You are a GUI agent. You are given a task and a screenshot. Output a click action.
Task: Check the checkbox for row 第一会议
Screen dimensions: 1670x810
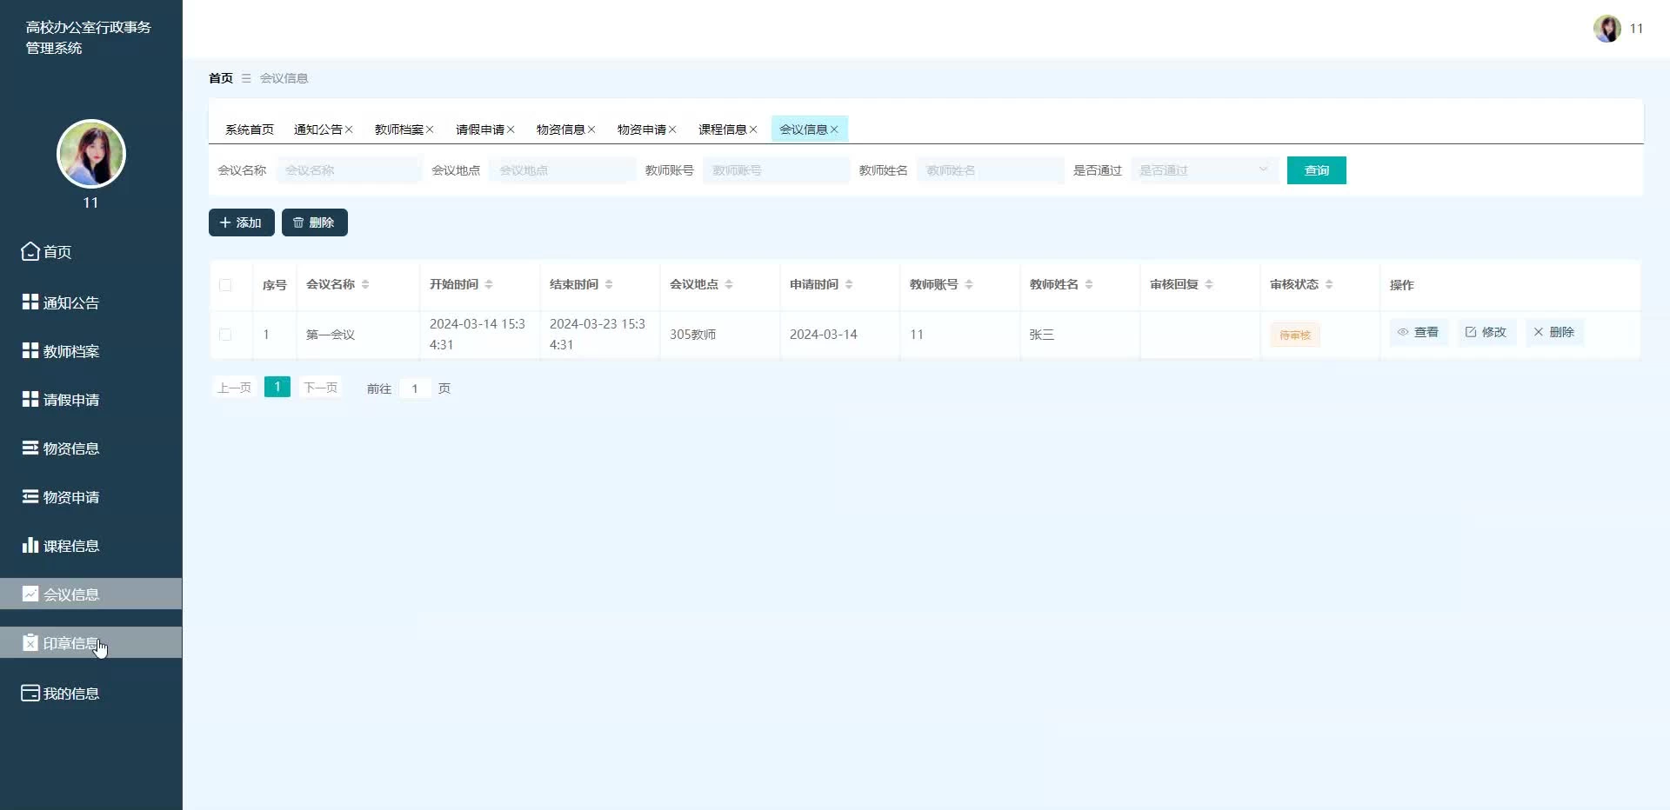(225, 335)
